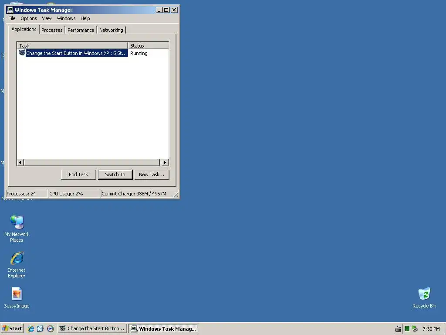446x335 pixels.
Task: Click the End Task button
Action: tap(78, 174)
